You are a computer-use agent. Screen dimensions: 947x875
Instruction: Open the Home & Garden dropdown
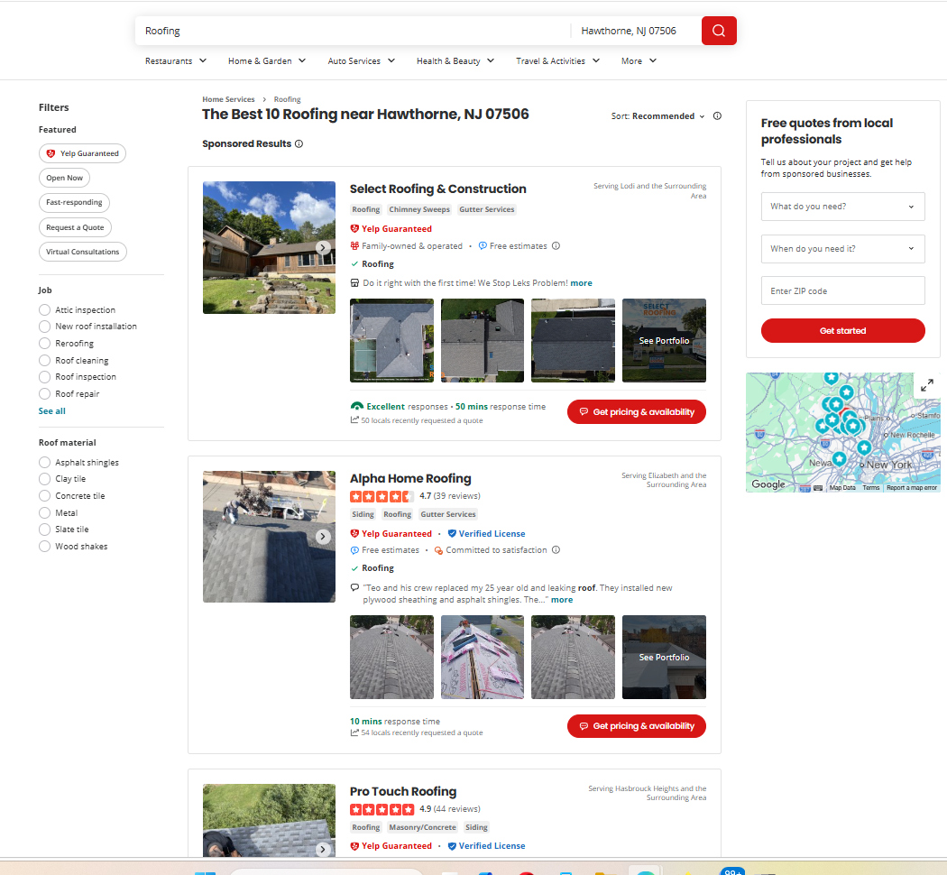267,61
